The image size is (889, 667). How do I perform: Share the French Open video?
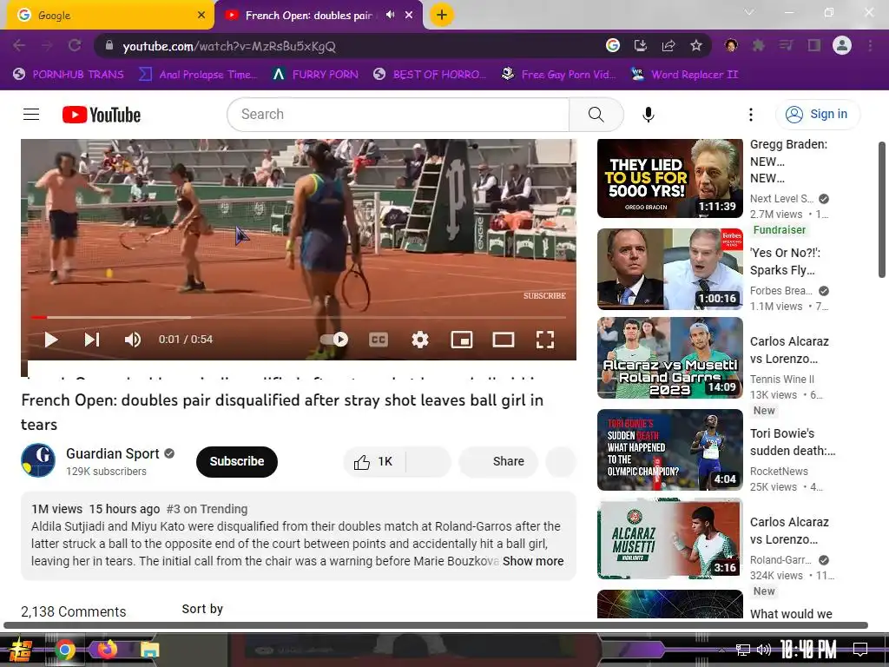(x=498, y=462)
